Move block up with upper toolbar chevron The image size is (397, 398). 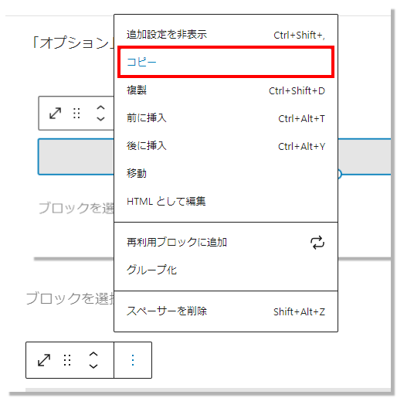click(100, 107)
